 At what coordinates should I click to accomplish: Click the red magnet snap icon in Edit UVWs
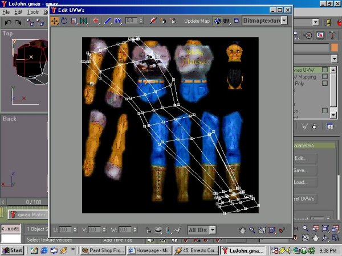pyautogui.click(x=282, y=230)
